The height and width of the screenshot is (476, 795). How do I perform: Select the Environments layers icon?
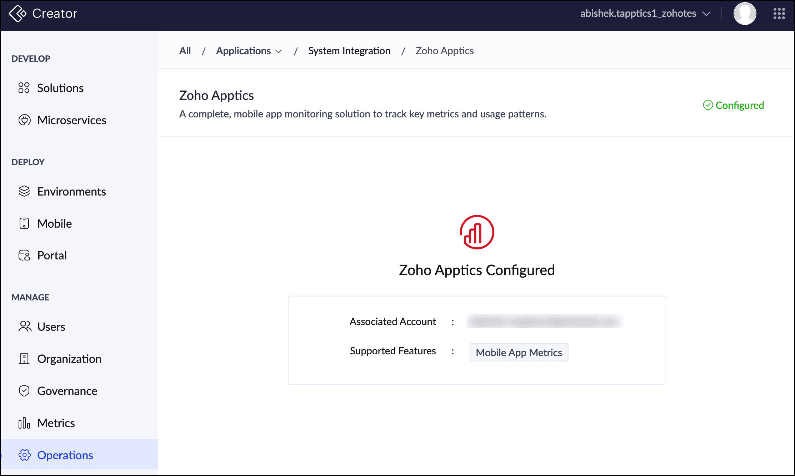pyautogui.click(x=24, y=191)
